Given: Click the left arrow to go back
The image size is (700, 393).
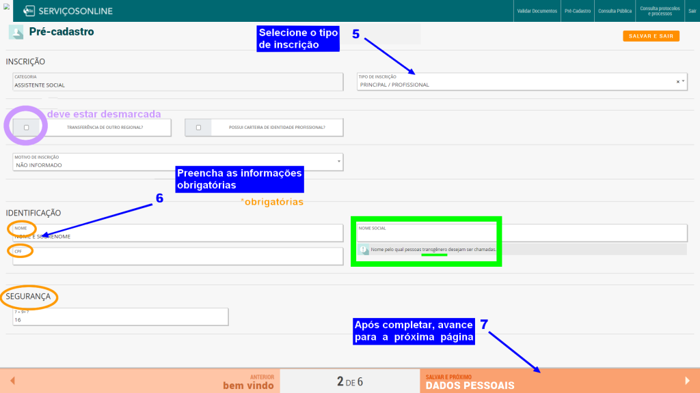Looking at the screenshot, I should (x=12, y=381).
